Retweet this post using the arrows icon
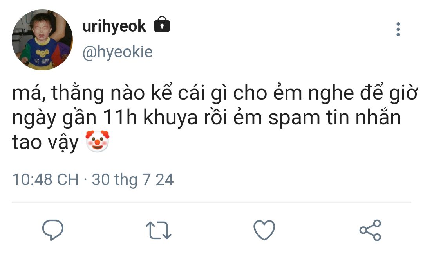Viewport: 423px width, 256px height. [159, 230]
